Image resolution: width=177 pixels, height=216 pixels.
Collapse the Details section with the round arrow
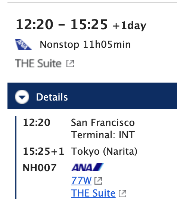pos(22,97)
